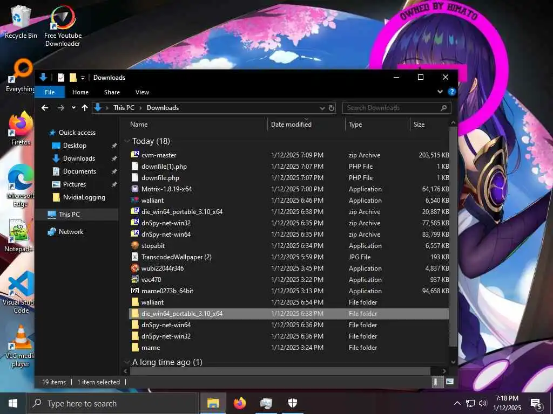Open the File menu tab
Image resolution: width=553 pixels, height=414 pixels.
pyautogui.click(x=50, y=92)
